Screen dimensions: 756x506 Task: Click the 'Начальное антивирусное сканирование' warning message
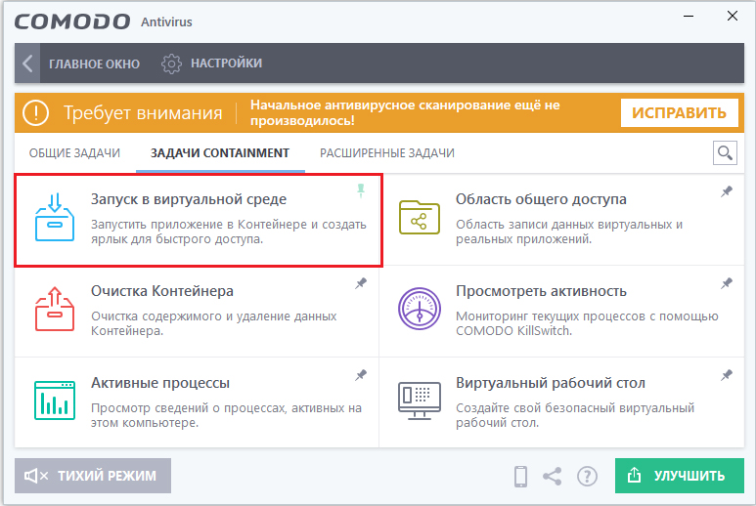[405, 112]
